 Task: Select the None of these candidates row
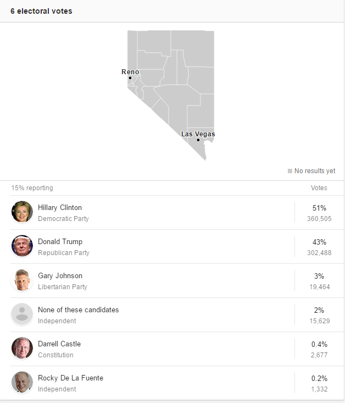(177, 314)
